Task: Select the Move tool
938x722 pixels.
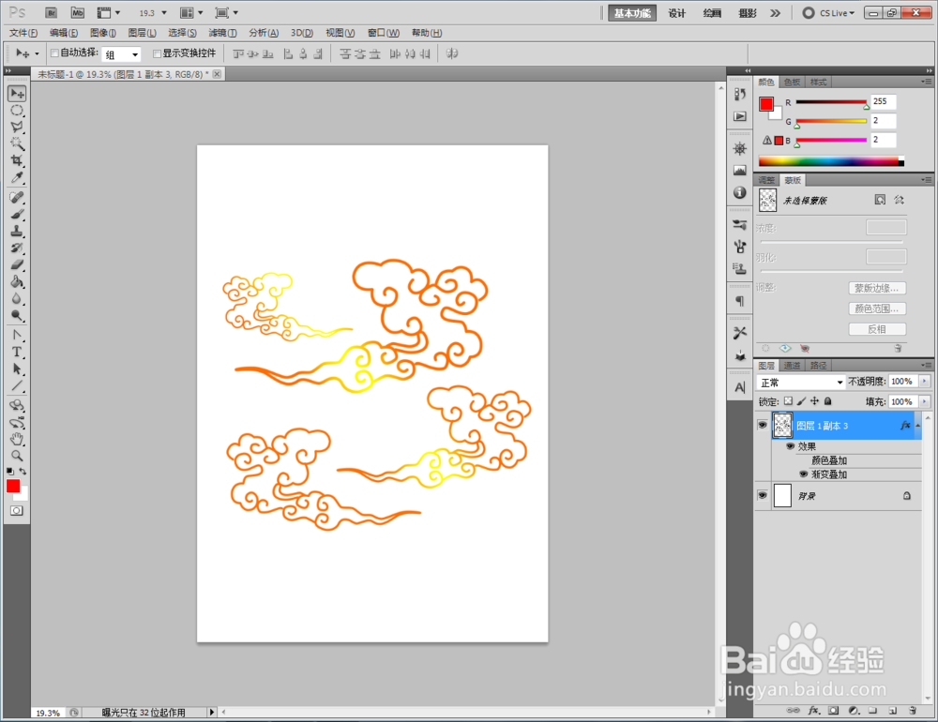Action: (x=17, y=94)
